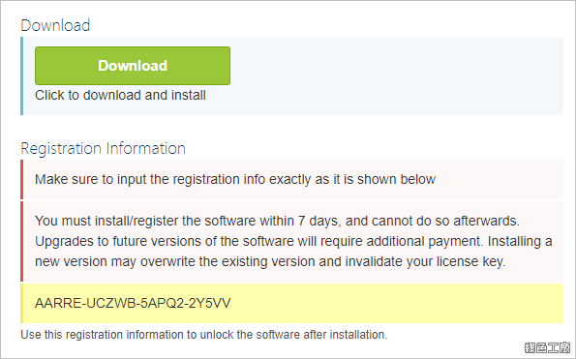Click empty space inside the light blue download panel
Viewport: 576px width, 359px height.
tap(397, 75)
